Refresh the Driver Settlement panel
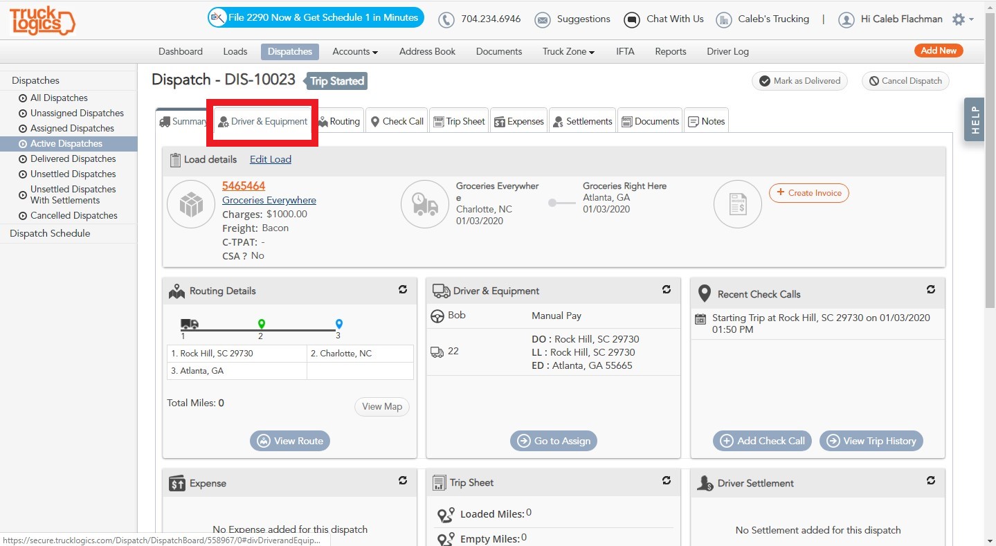Viewport: 996px width, 546px height. (931, 480)
